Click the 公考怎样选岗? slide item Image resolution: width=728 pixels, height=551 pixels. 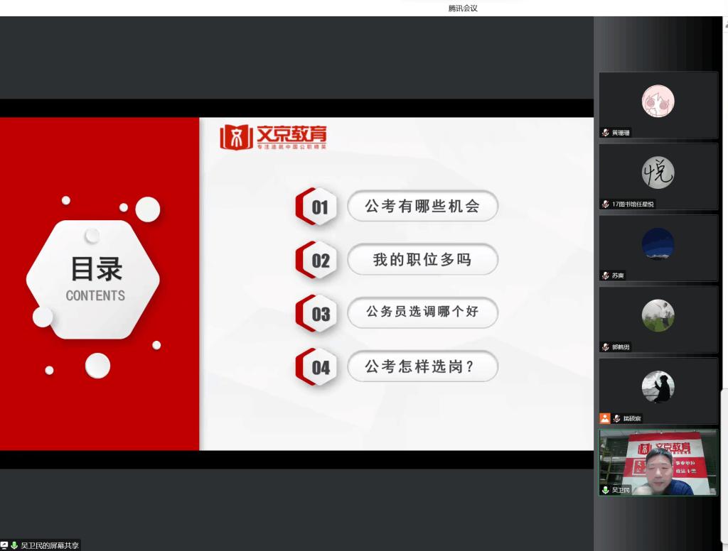click(x=422, y=366)
